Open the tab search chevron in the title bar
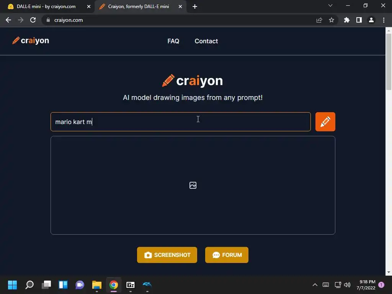392x294 pixels. pos(330,5)
